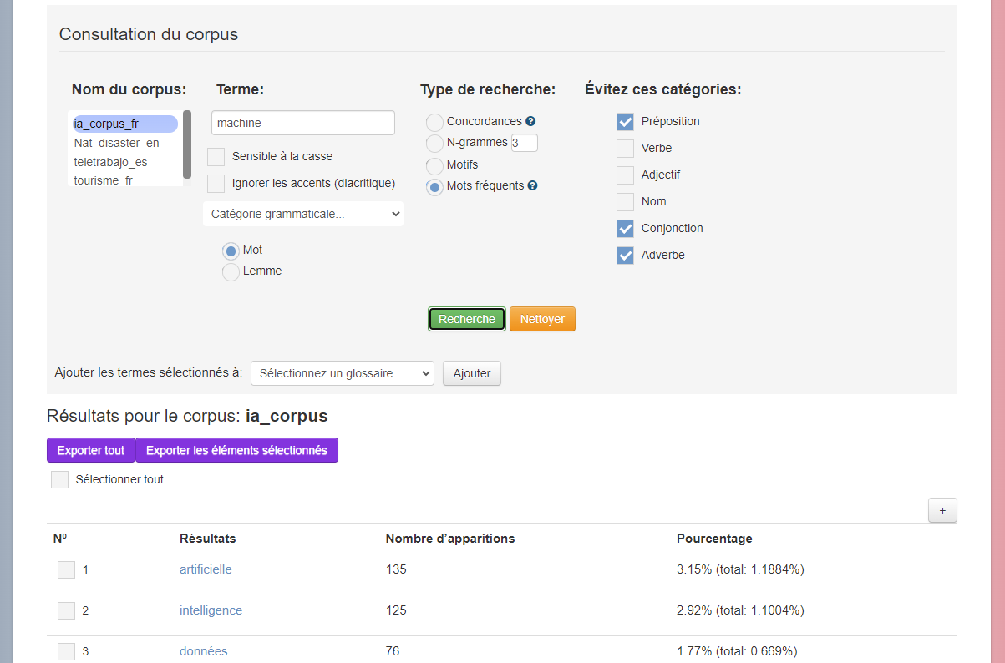This screenshot has width=1005, height=663.
Task: Open the artificielle result link
Action: pos(206,569)
